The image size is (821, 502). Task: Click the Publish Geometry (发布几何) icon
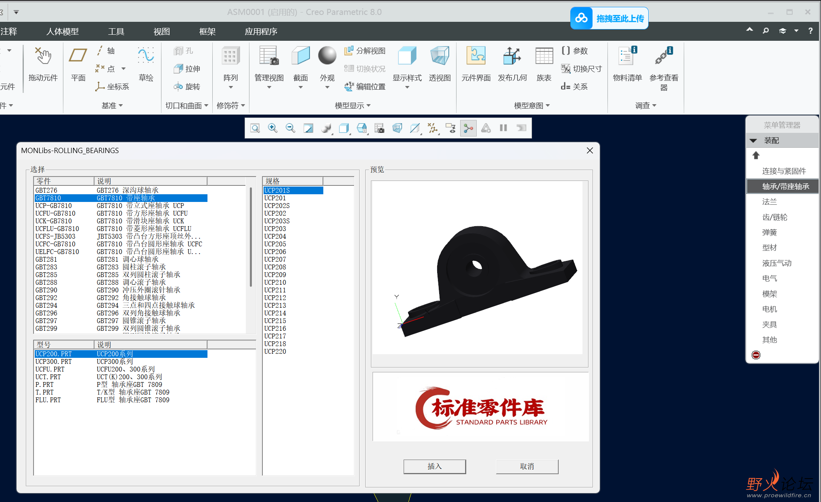coord(512,57)
